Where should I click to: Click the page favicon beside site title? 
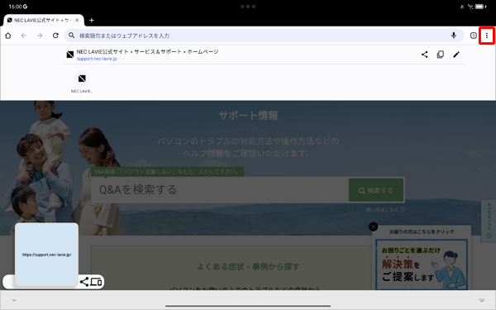70,55
